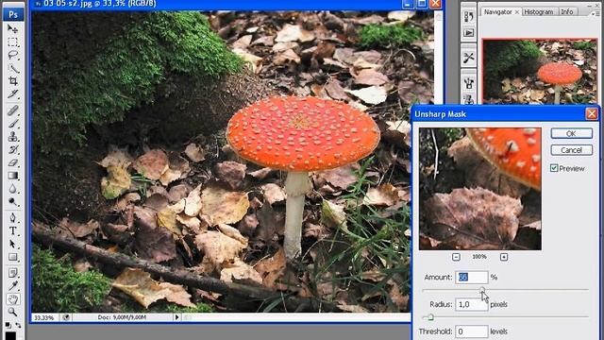Select the Blur tool
The width and height of the screenshot is (604, 340).
click(12, 189)
